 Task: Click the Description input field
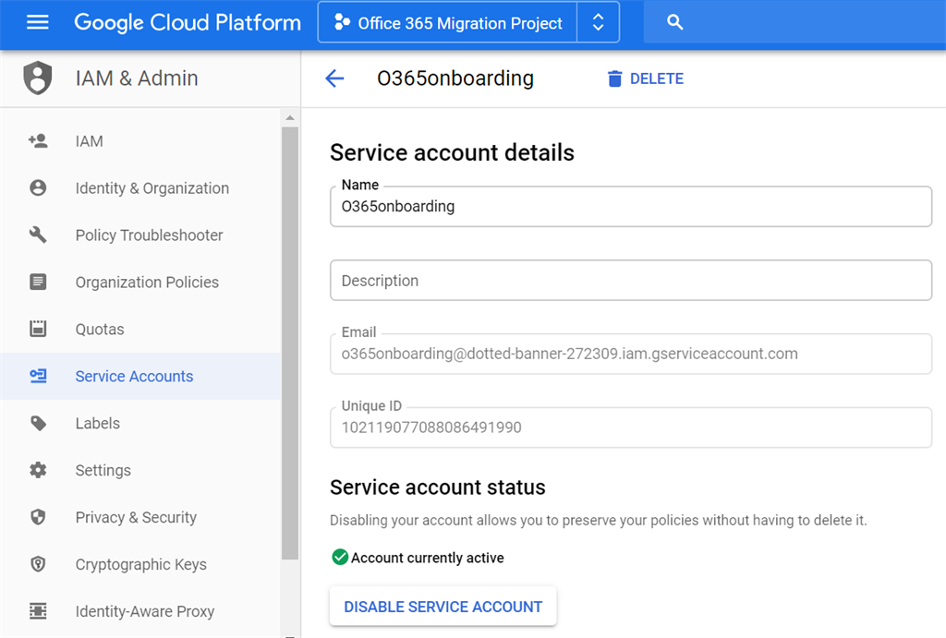[630, 281]
